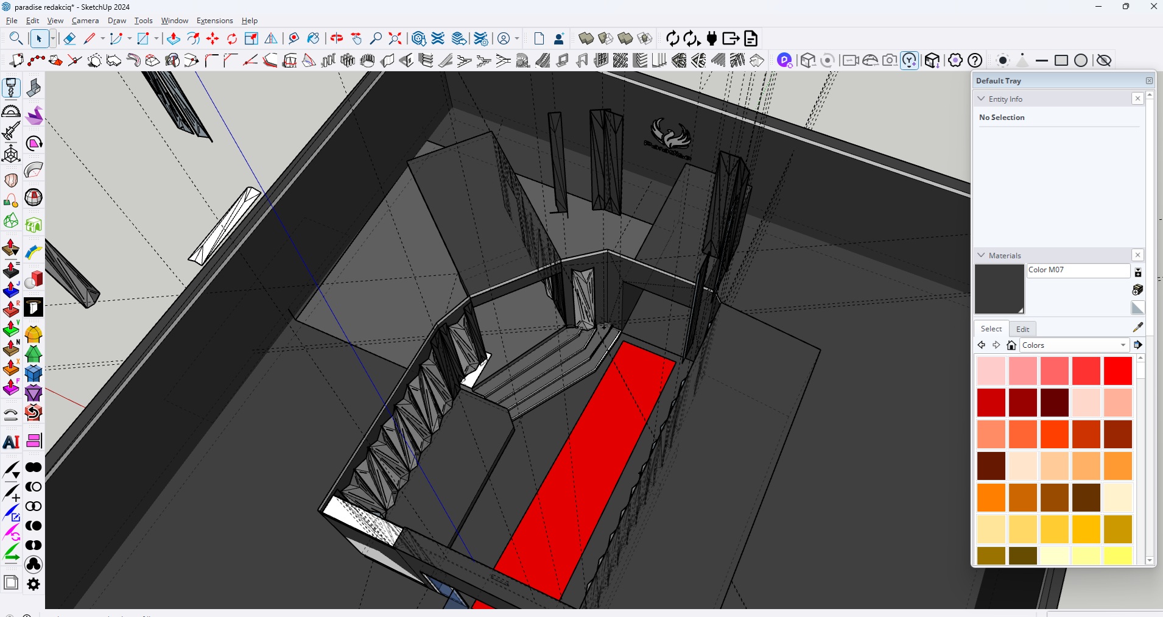Open the Rectangle tool dropdown arrow

156,39
